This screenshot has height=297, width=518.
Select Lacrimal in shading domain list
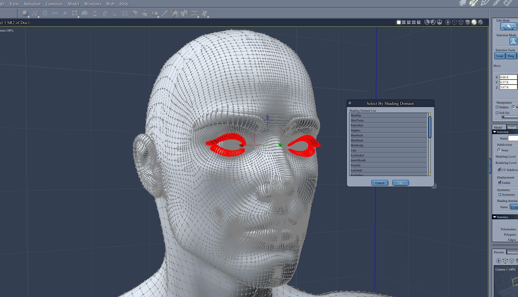pos(388,170)
